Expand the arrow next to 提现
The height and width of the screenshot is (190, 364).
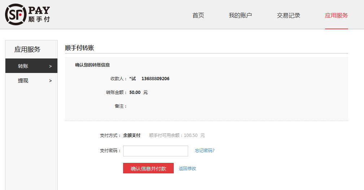pos(50,81)
